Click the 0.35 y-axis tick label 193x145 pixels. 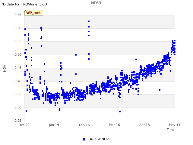18,94
